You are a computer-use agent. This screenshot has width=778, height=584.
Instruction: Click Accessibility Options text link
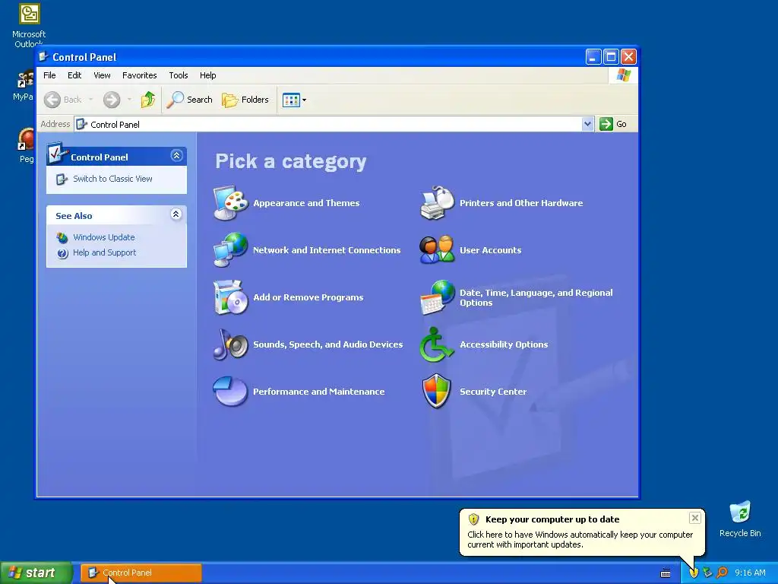(504, 344)
